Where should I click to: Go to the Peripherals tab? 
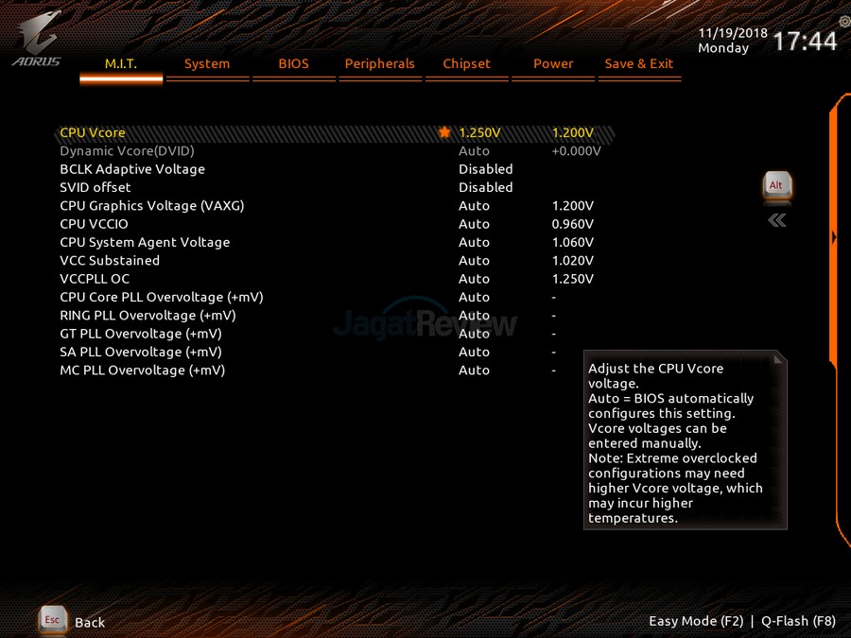click(x=379, y=64)
